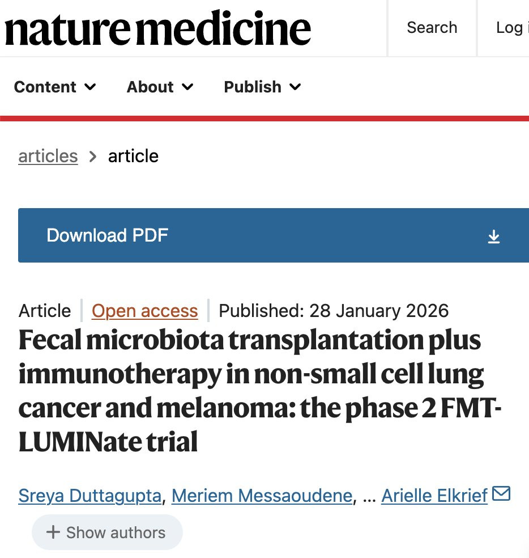Click the plus icon in Show authors

(53, 532)
